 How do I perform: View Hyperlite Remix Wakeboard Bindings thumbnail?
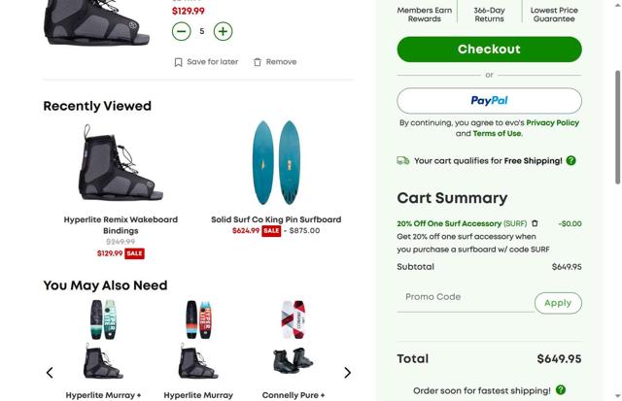coord(121,163)
